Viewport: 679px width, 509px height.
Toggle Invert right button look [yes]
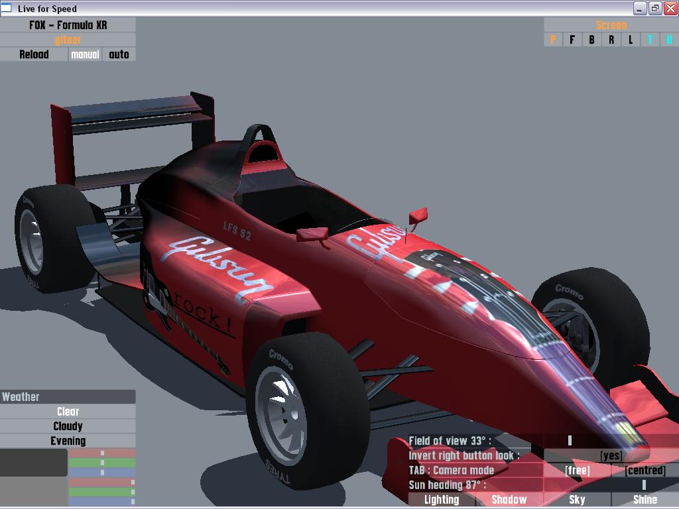point(611,455)
